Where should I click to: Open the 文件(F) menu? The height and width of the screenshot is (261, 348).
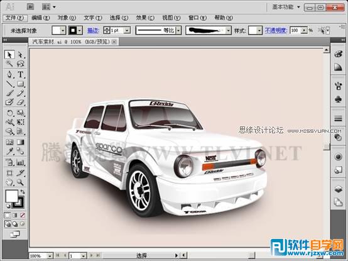coord(15,18)
